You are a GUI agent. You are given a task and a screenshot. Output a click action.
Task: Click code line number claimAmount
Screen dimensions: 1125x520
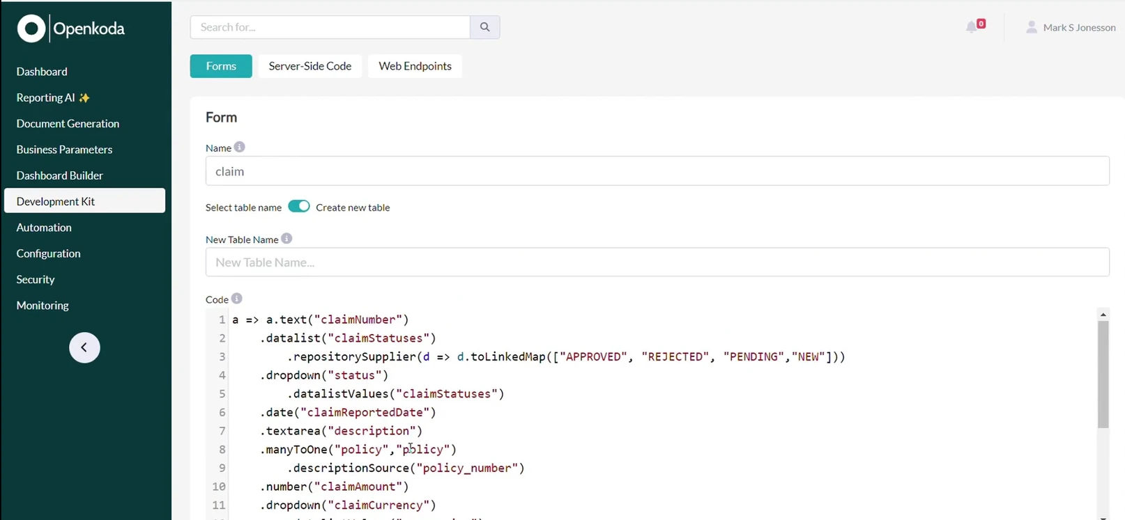click(x=335, y=487)
